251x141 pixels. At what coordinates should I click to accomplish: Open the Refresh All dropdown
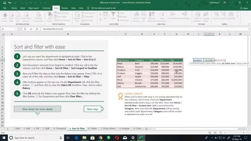point(77,17)
